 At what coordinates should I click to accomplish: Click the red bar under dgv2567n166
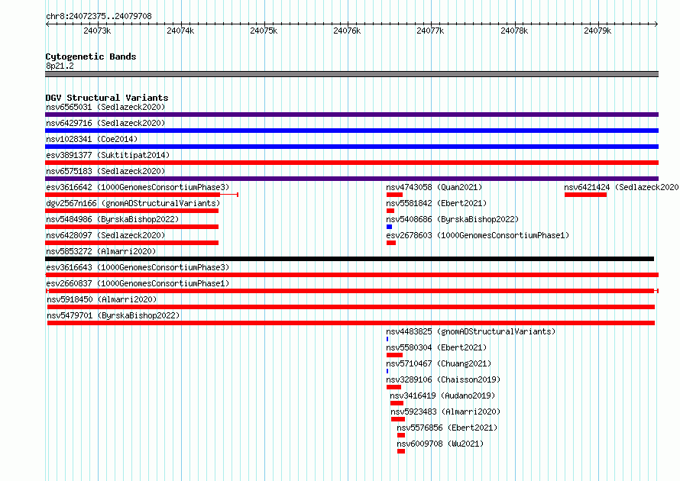point(132,211)
